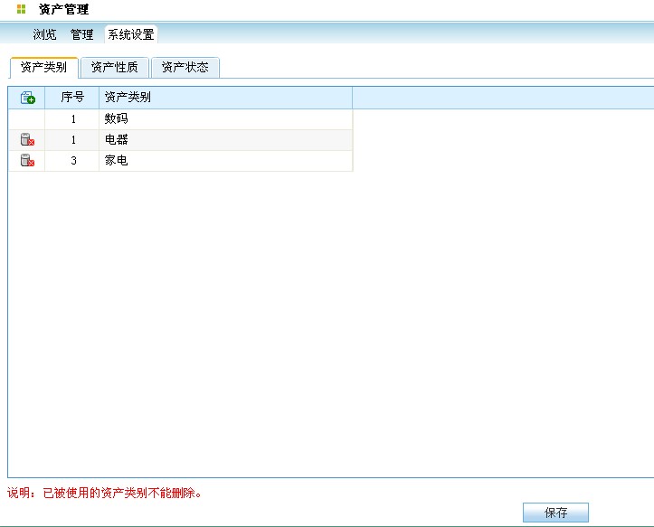Image resolution: width=654 pixels, height=527 pixels.
Task: Open the 管理 menu
Action: click(x=82, y=34)
